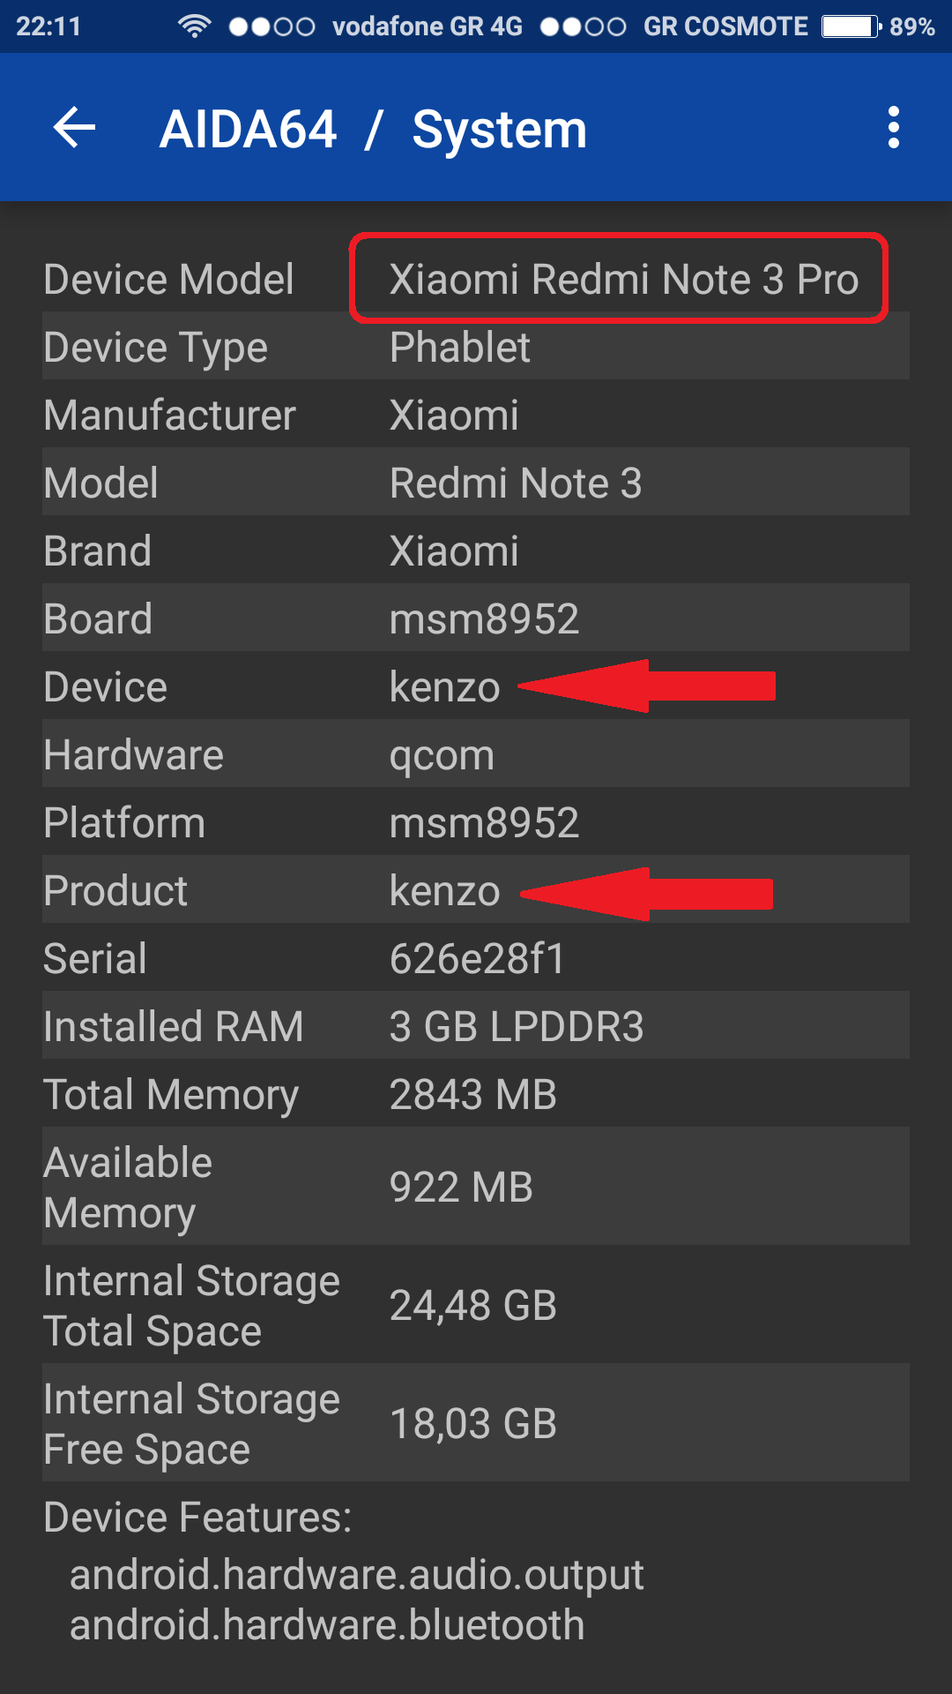Tap the back arrow in header
Viewport: 952px width, 1694px height.
click(75, 128)
